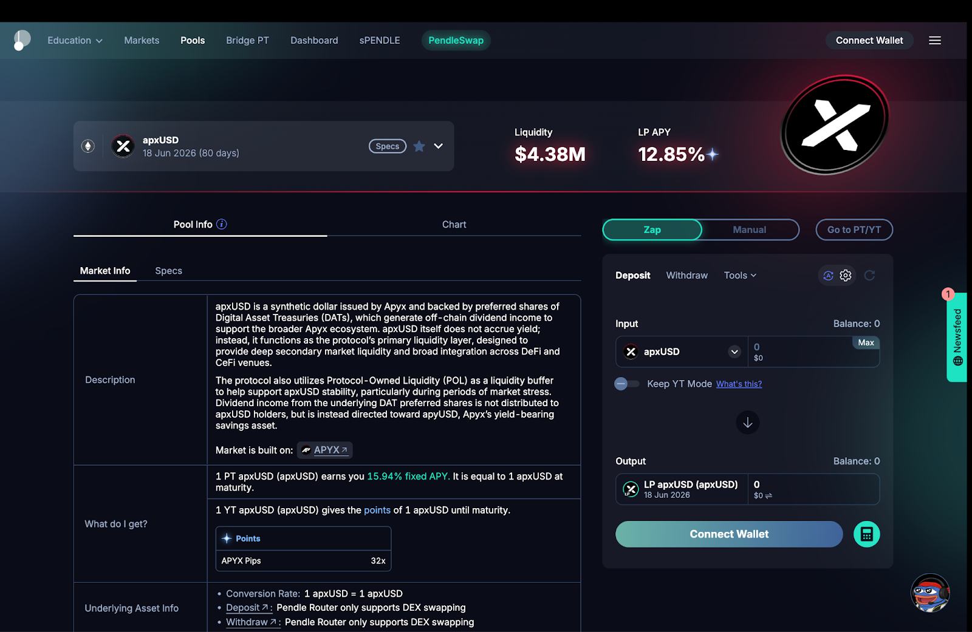Click the LP APY sparkle icon
The image size is (972, 632).
coord(713,155)
